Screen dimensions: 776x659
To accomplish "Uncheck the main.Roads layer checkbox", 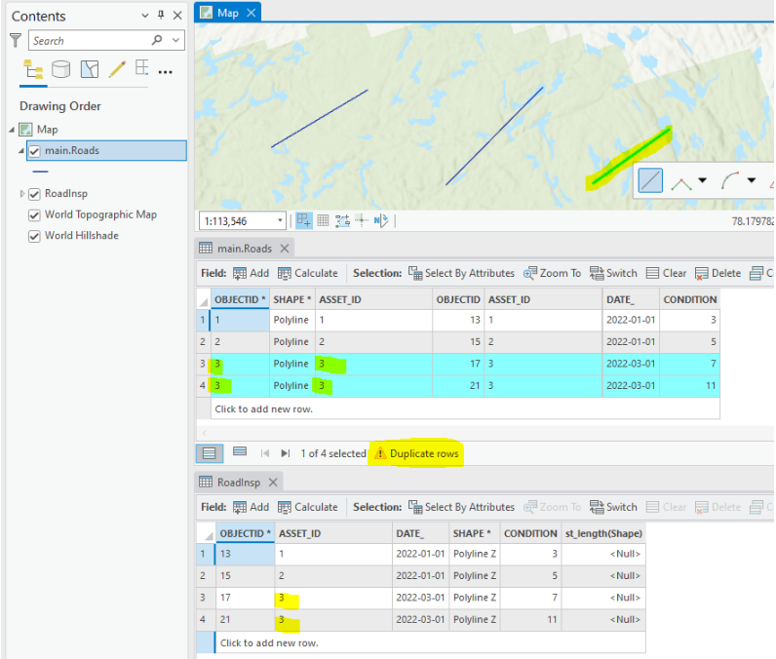I will click(x=35, y=151).
